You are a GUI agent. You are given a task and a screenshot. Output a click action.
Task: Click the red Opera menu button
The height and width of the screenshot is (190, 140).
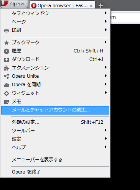(14, 4)
